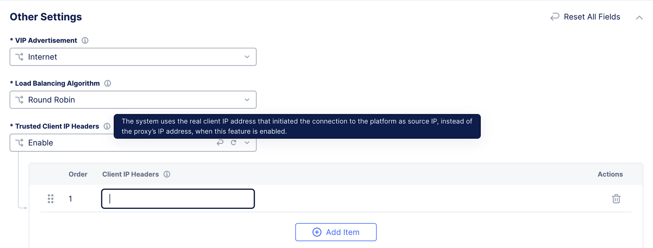Viewport: 653px width, 248px height.
Task: Click the Trusted Client IP Headers info icon
Action: pos(107,126)
